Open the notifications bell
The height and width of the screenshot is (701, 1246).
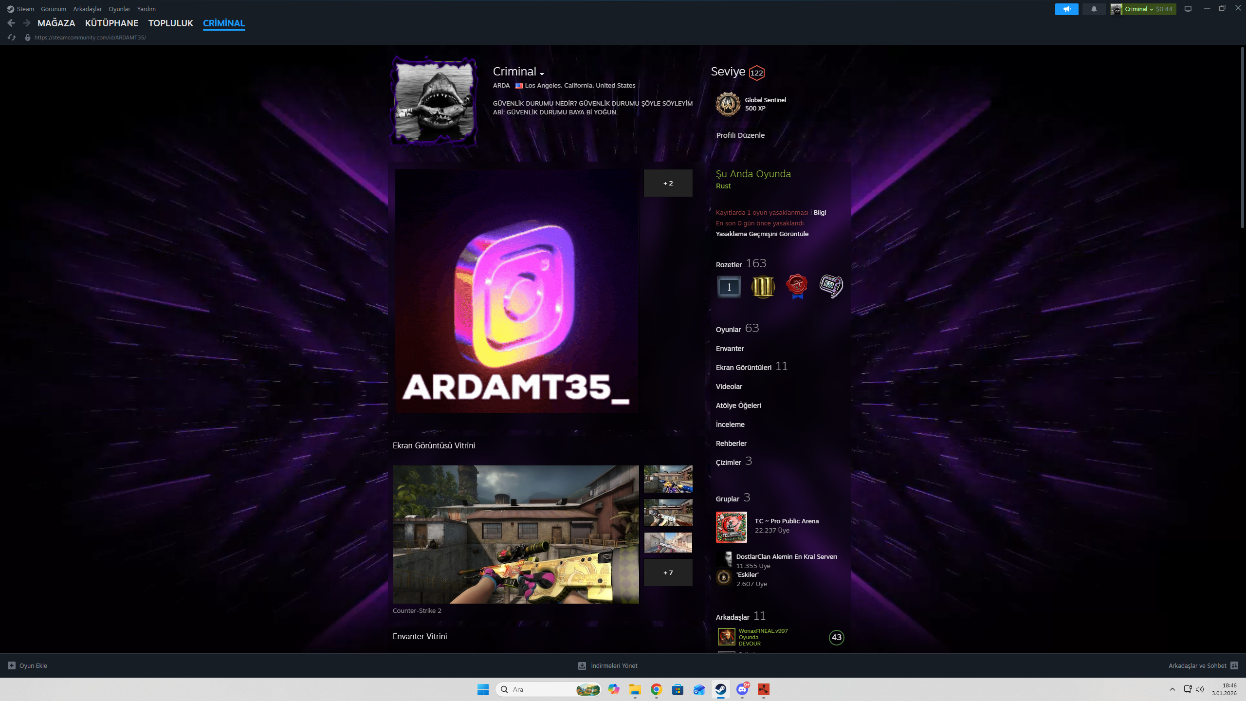[x=1094, y=9]
